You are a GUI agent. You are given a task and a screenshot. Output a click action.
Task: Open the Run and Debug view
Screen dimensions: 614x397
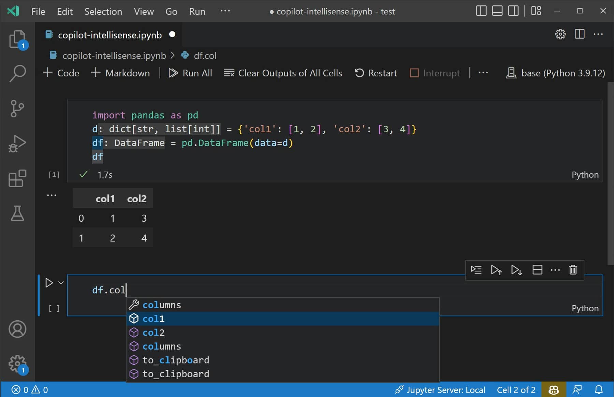point(17,144)
